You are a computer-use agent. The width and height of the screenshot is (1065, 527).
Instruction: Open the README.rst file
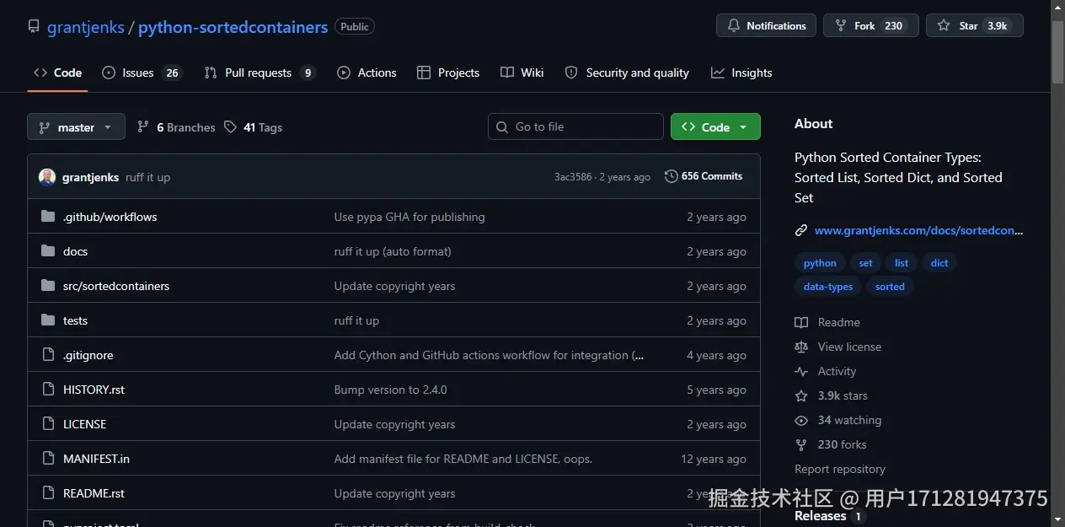[94, 493]
